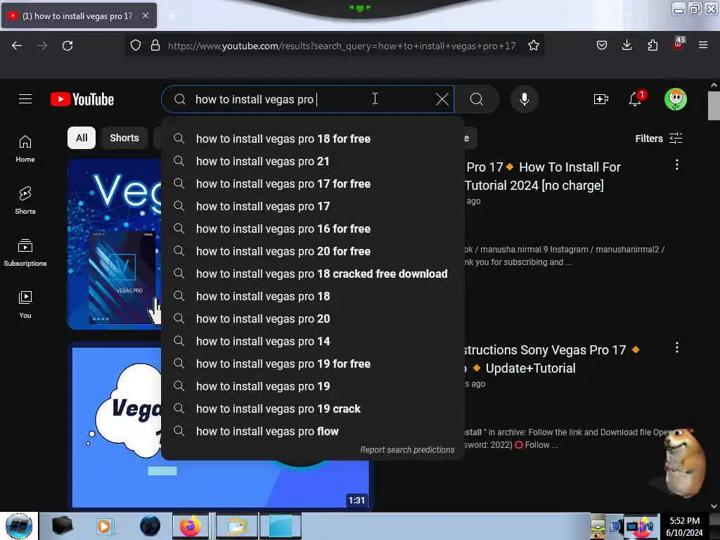Viewport: 720px width, 540px height.
Task: Open the Firefox extensions puzzle icon
Action: coord(652,45)
